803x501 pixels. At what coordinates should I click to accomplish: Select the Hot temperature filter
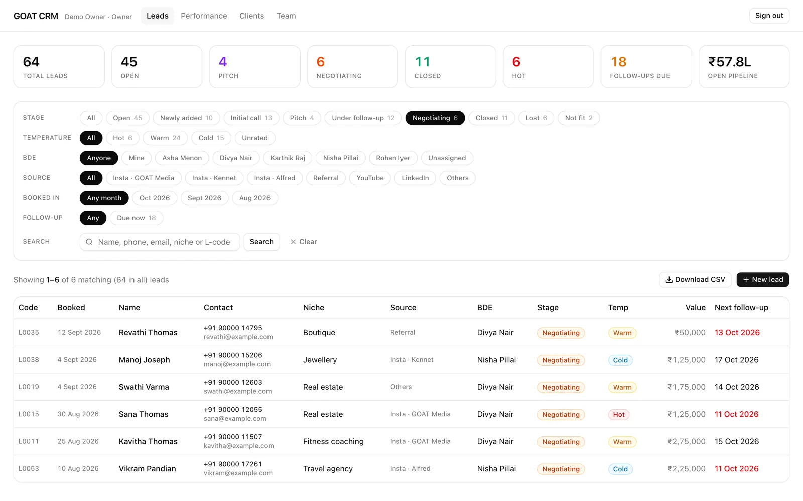click(x=122, y=138)
